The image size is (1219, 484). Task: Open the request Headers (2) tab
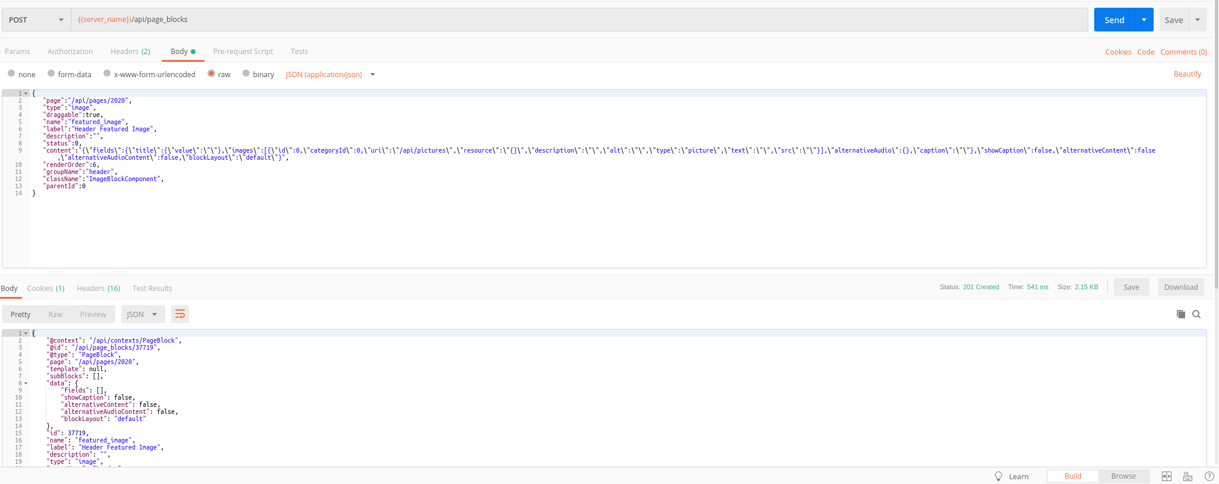(x=130, y=52)
